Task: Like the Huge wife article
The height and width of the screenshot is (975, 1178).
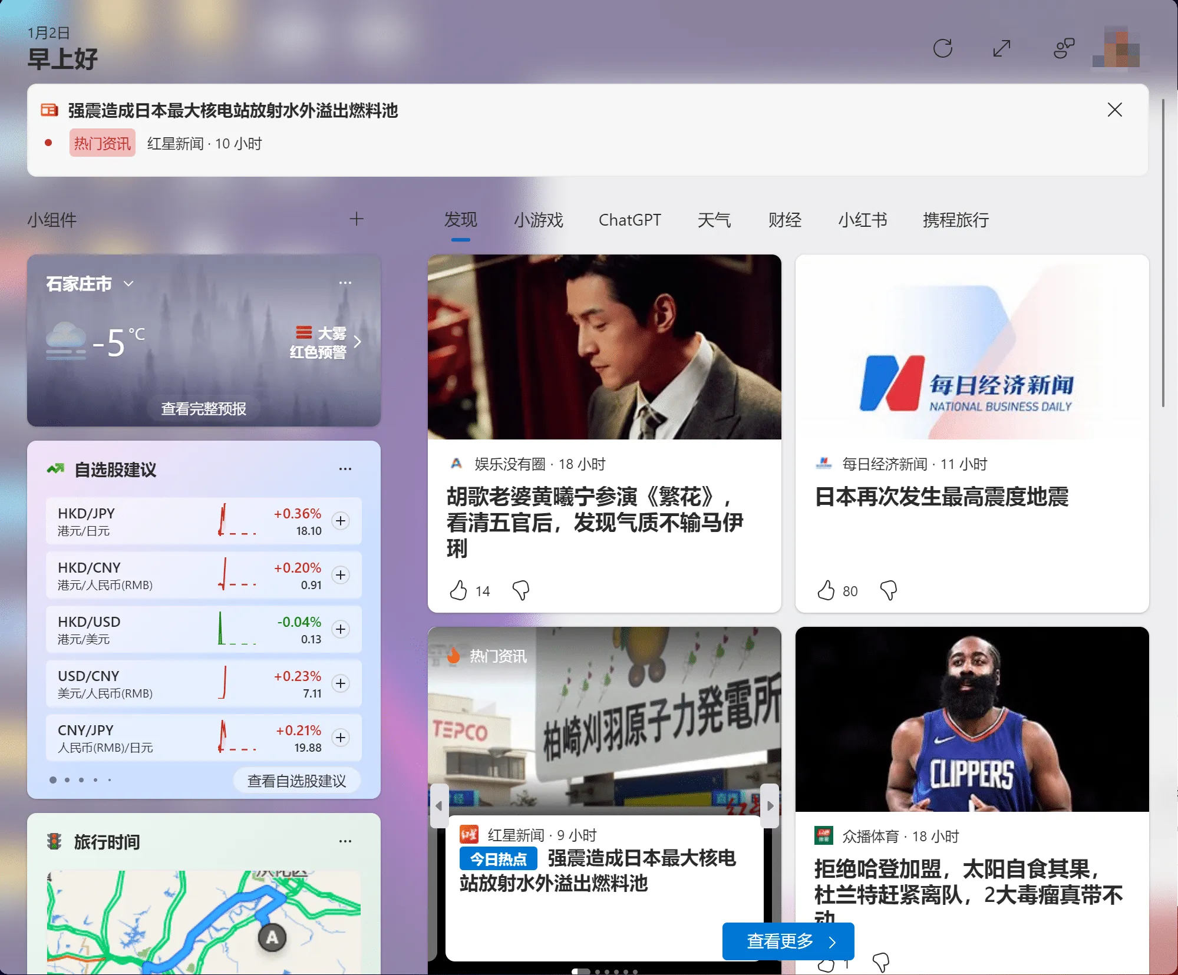Action: coord(458,590)
